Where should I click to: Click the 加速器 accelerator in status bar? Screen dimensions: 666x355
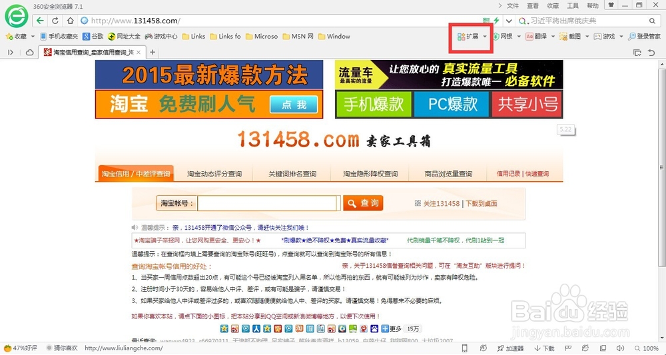pyautogui.click(x=510, y=348)
